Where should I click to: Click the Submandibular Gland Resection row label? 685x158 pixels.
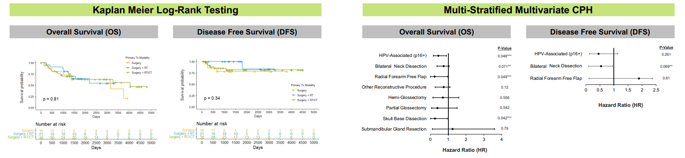point(394,129)
